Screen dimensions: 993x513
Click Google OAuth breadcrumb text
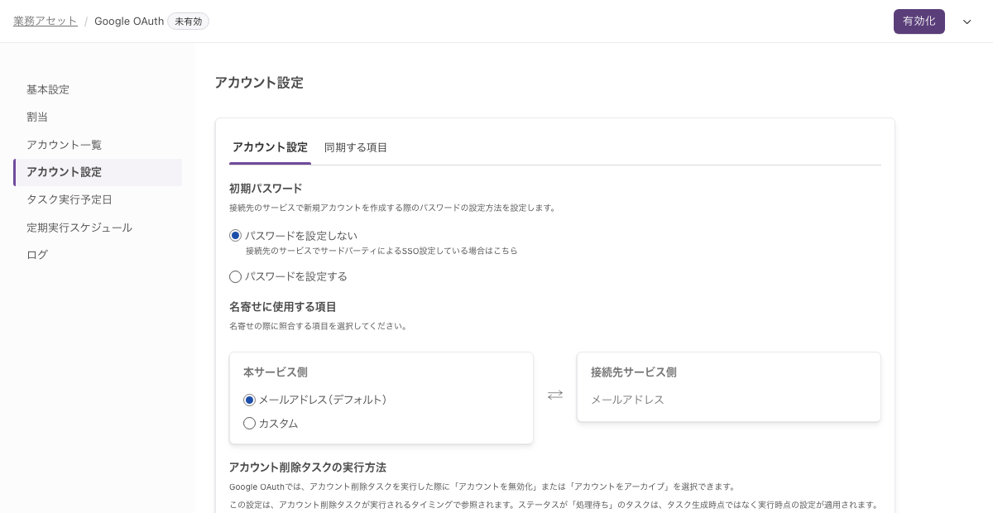tap(129, 22)
